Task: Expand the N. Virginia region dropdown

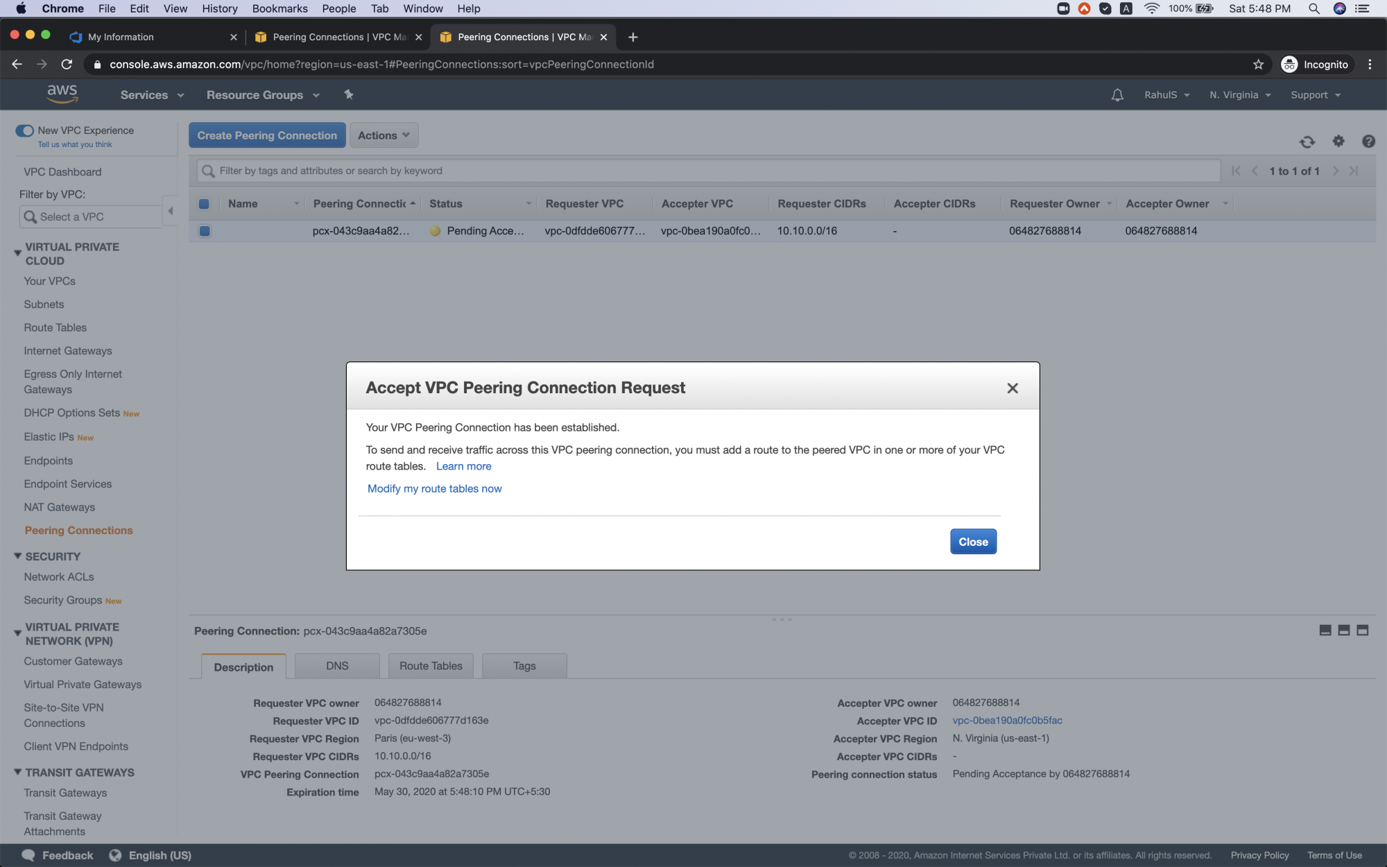Action: pyautogui.click(x=1239, y=94)
